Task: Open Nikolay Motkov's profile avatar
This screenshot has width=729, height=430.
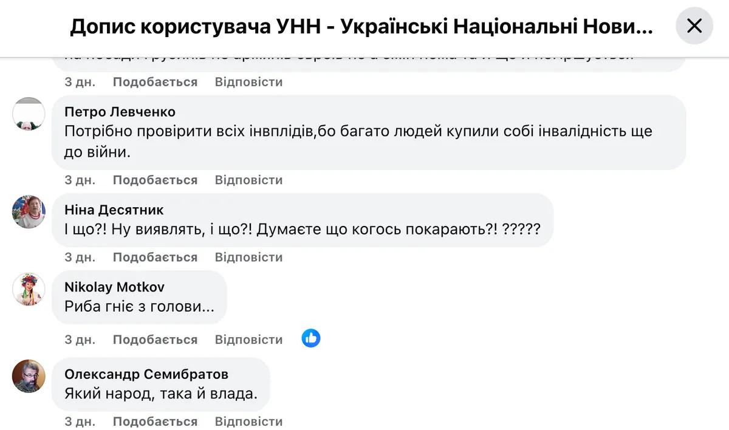Action: coord(29,289)
